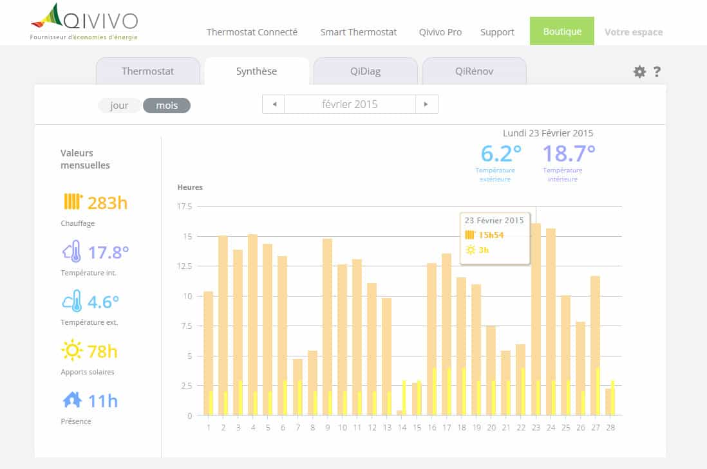
Task: Open the settings gear icon
Action: pyautogui.click(x=639, y=71)
